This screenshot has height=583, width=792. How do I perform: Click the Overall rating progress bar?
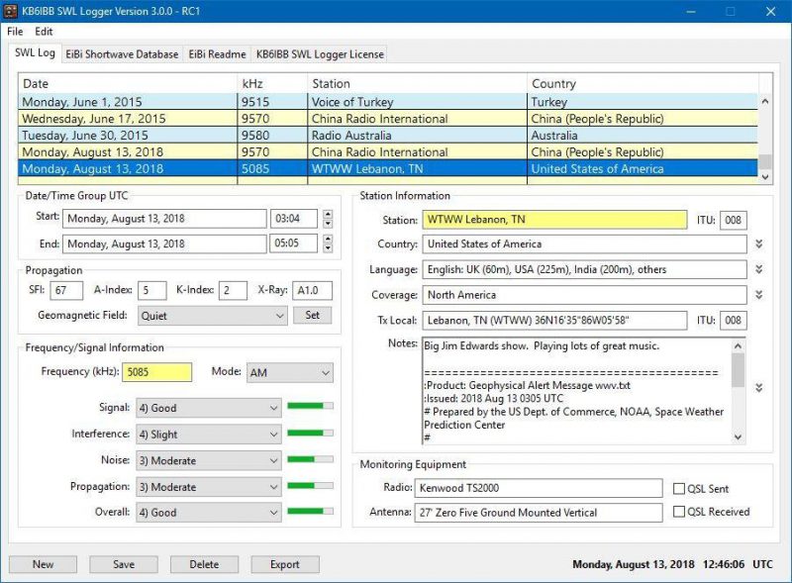coord(310,511)
